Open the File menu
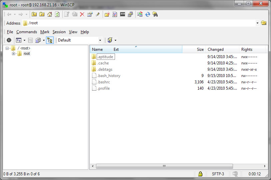Viewport: 271px width, 180px height. coord(10,32)
